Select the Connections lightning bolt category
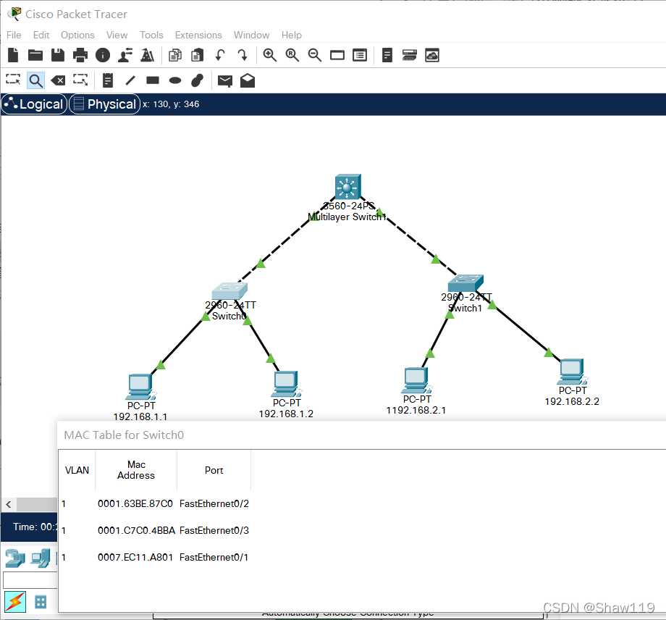 15,602
